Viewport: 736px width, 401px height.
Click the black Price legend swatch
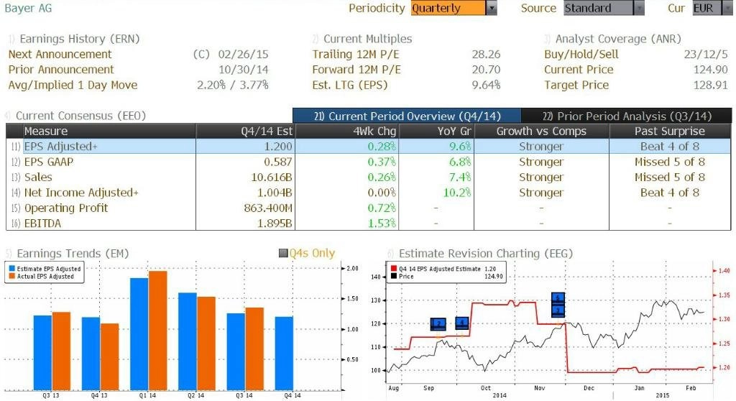click(x=394, y=277)
